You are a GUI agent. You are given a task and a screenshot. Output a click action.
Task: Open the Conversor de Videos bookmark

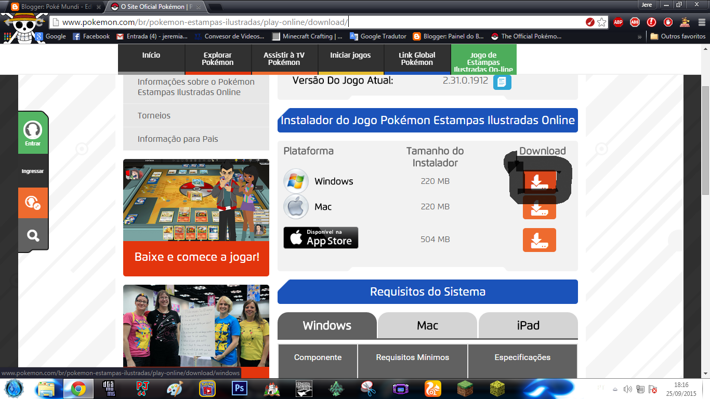pyautogui.click(x=229, y=36)
